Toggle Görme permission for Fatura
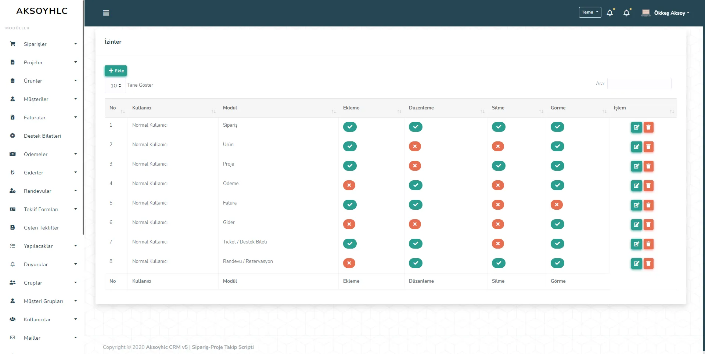The width and height of the screenshot is (705, 354). coord(557,205)
